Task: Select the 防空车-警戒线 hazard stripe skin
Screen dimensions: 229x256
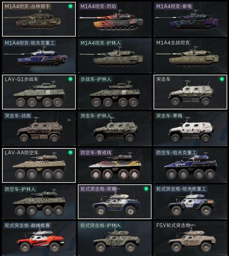Action: [x=115, y=165]
